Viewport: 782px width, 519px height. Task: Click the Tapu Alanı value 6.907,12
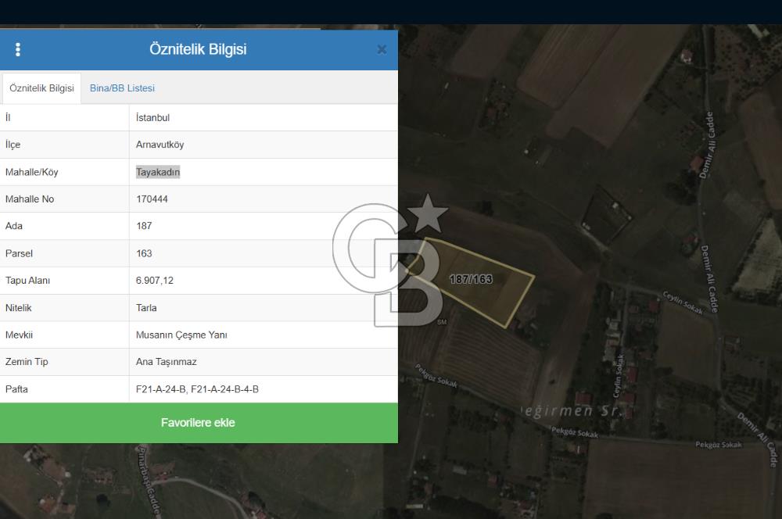(154, 281)
